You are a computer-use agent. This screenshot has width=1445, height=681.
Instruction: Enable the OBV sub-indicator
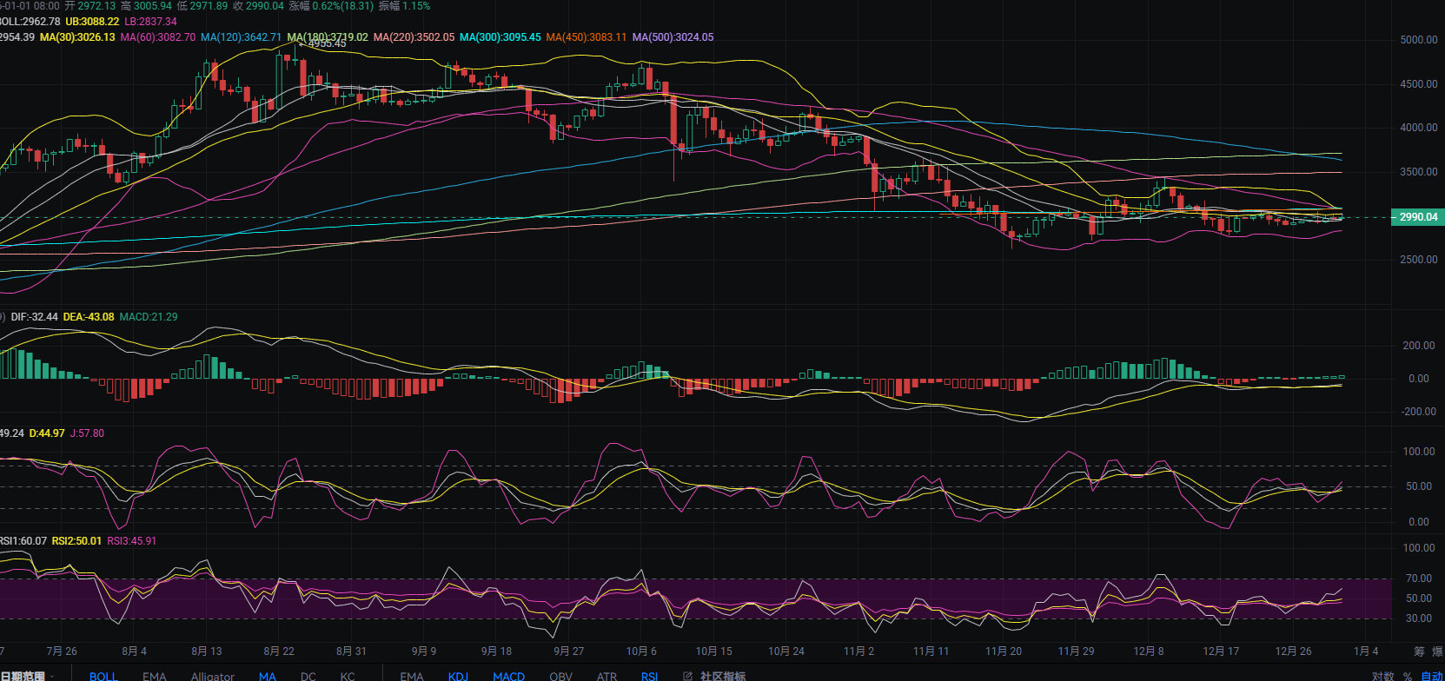point(560,676)
